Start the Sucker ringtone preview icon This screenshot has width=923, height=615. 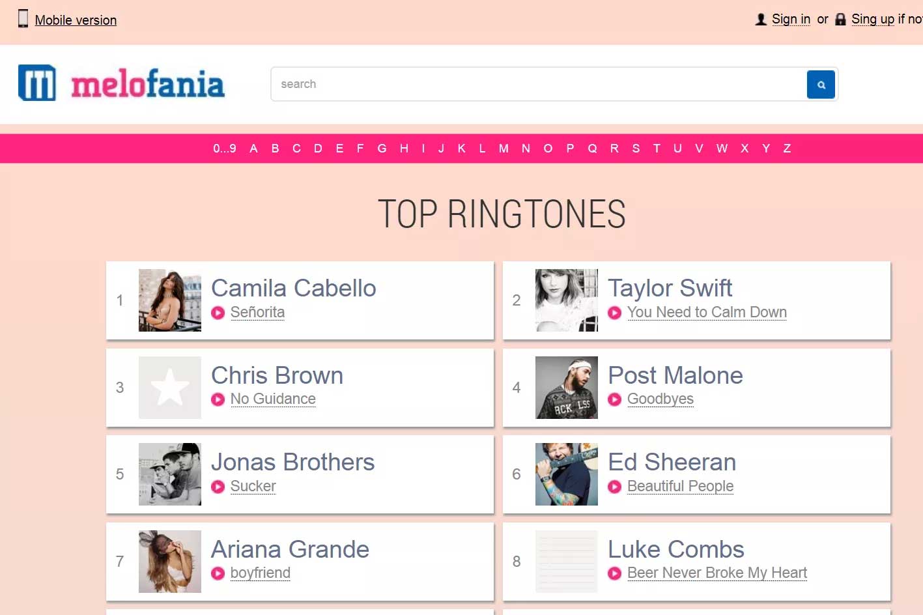pyautogui.click(x=218, y=487)
